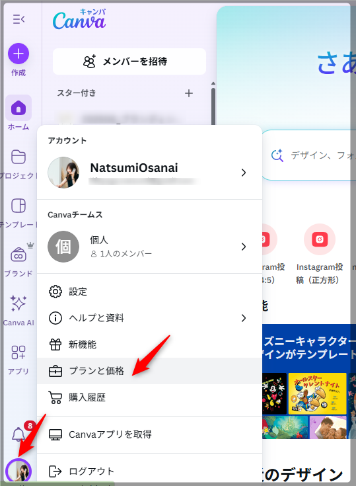The image size is (356, 486).
Task: Click the shopping cart purchase history icon
Action: pos(55,397)
